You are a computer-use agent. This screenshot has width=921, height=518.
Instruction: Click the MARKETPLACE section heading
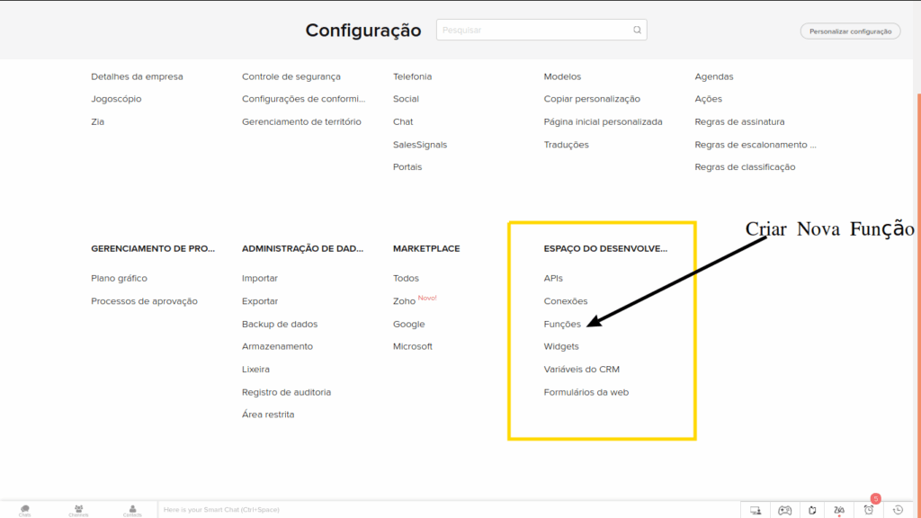tap(426, 248)
